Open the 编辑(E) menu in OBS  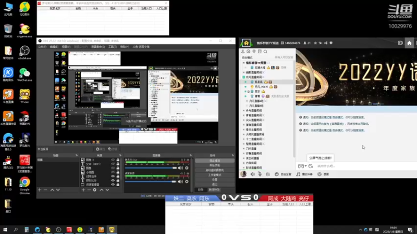pos(54,47)
